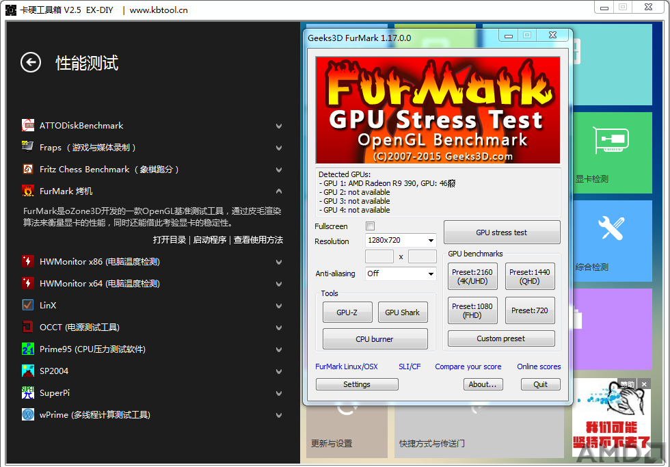Open the FurMark Linux/OSX link
The image size is (670, 467).
coord(347,366)
